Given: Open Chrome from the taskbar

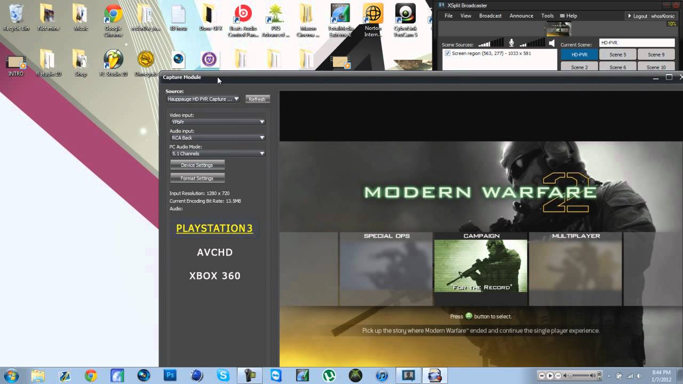Looking at the screenshot, I should point(91,375).
